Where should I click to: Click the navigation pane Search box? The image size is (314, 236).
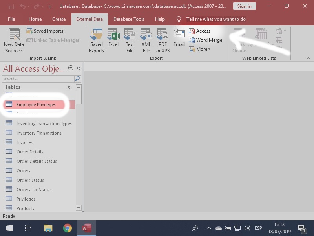(x=38, y=79)
